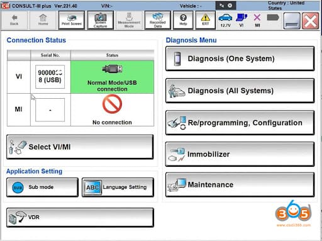Open the Help button
322x241 pixels.
click(x=183, y=20)
